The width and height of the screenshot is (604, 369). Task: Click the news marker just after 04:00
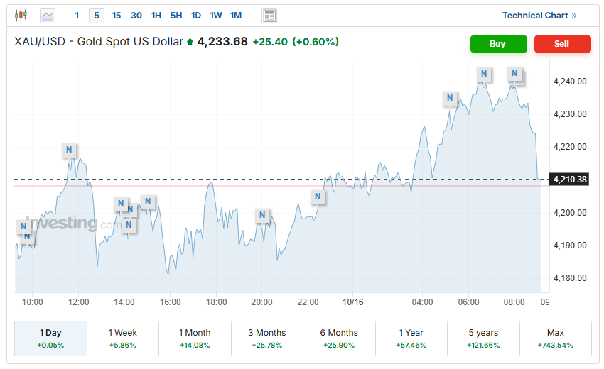click(x=449, y=98)
